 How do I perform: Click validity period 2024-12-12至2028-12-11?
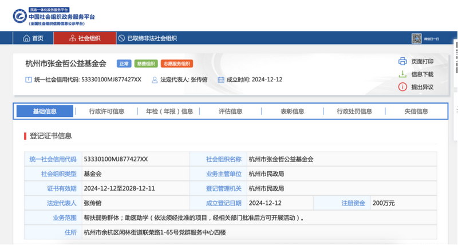coord(119,188)
